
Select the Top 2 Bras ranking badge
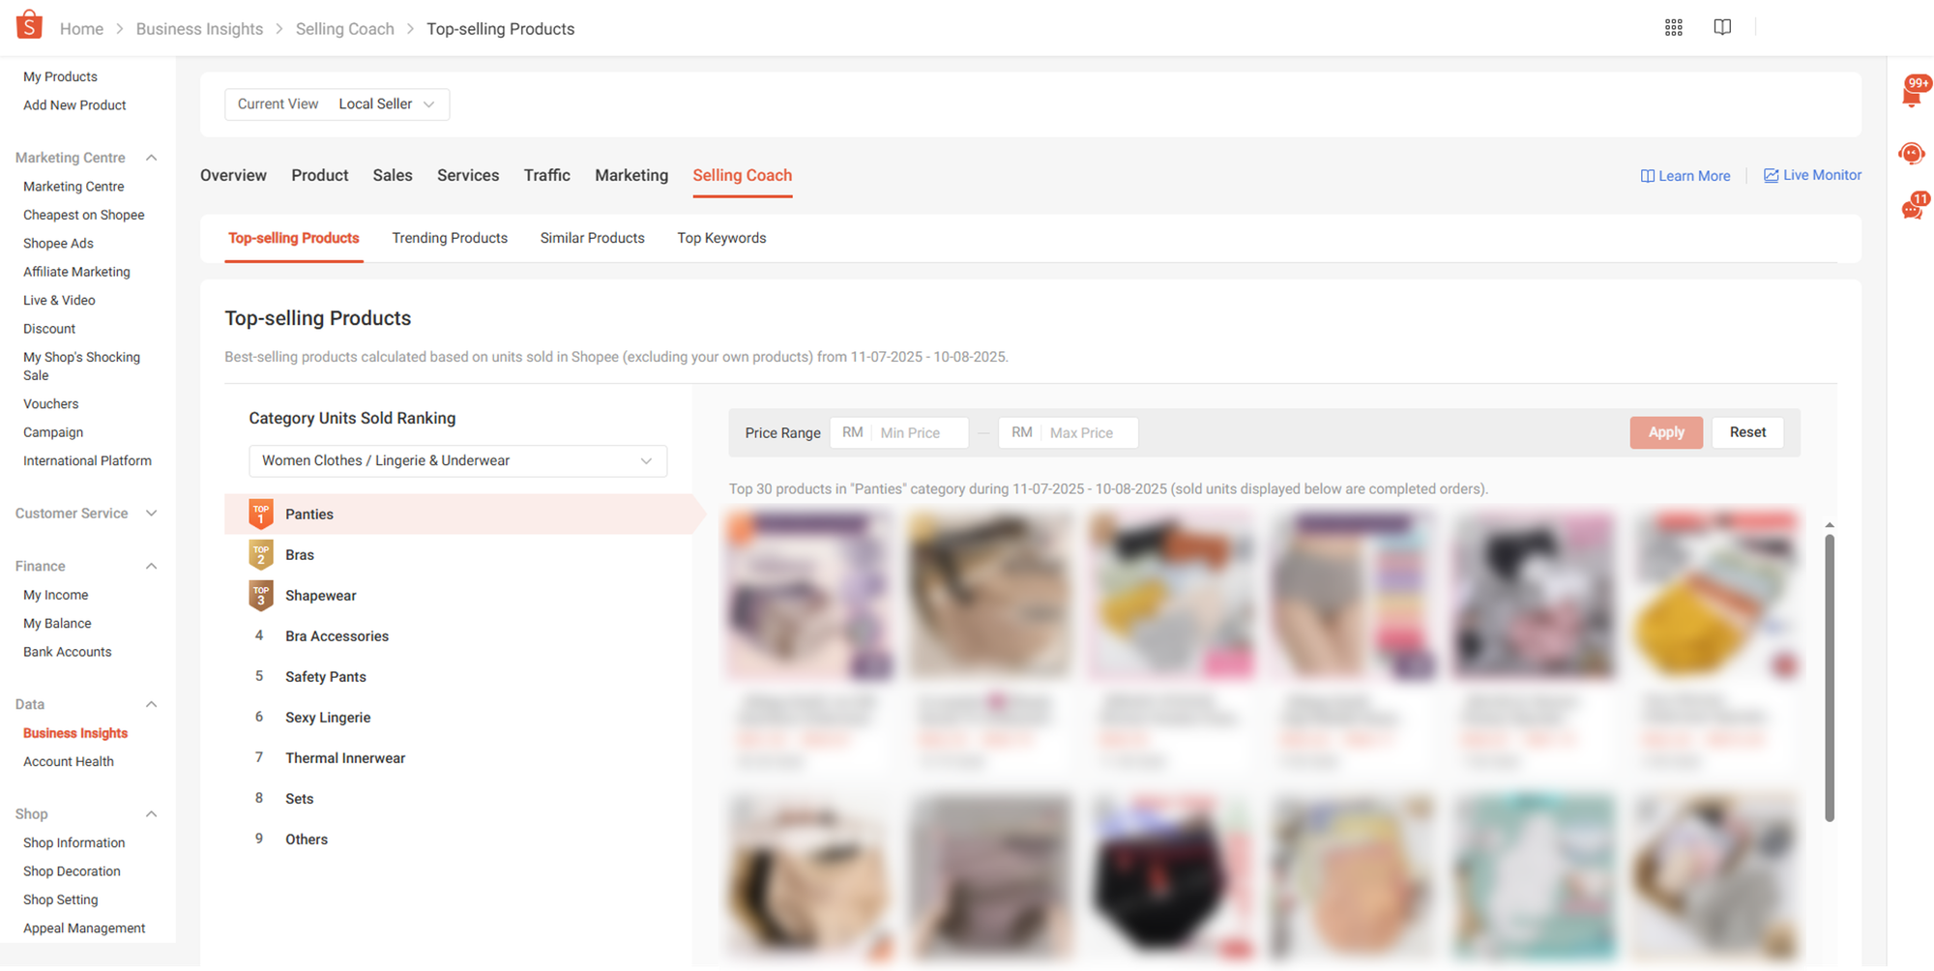pyautogui.click(x=261, y=555)
